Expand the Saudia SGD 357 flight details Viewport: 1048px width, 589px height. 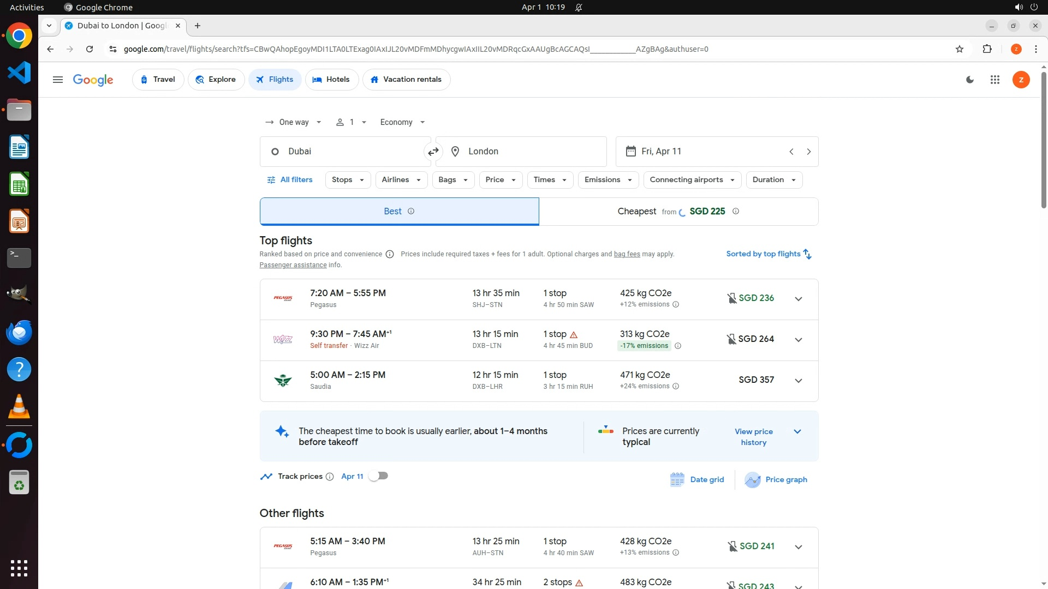tap(798, 381)
